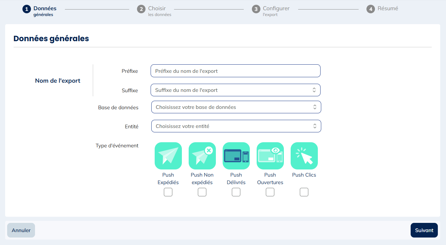Open the Suffixe dropdown

235,90
